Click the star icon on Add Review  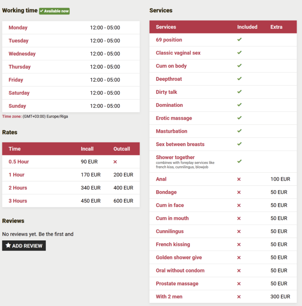(8, 246)
